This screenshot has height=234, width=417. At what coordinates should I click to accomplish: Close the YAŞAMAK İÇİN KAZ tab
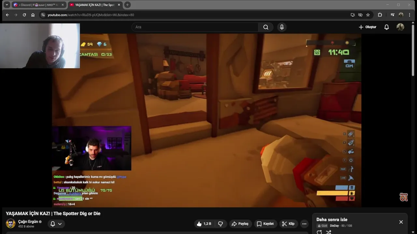click(119, 5)
